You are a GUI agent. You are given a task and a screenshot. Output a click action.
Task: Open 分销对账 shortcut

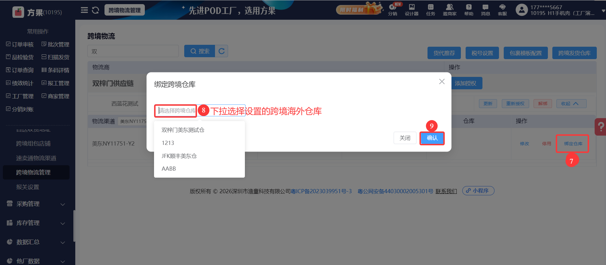coord(20,109)
